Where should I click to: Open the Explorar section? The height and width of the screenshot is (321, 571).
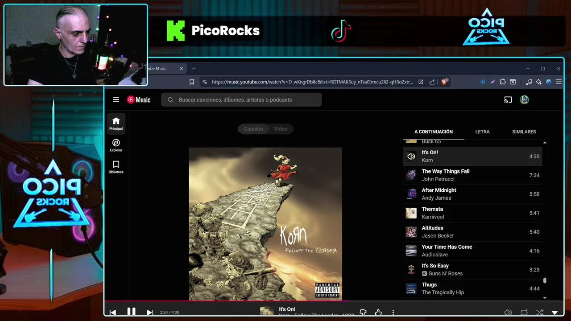pyautogui.click(x=116, y=145)
